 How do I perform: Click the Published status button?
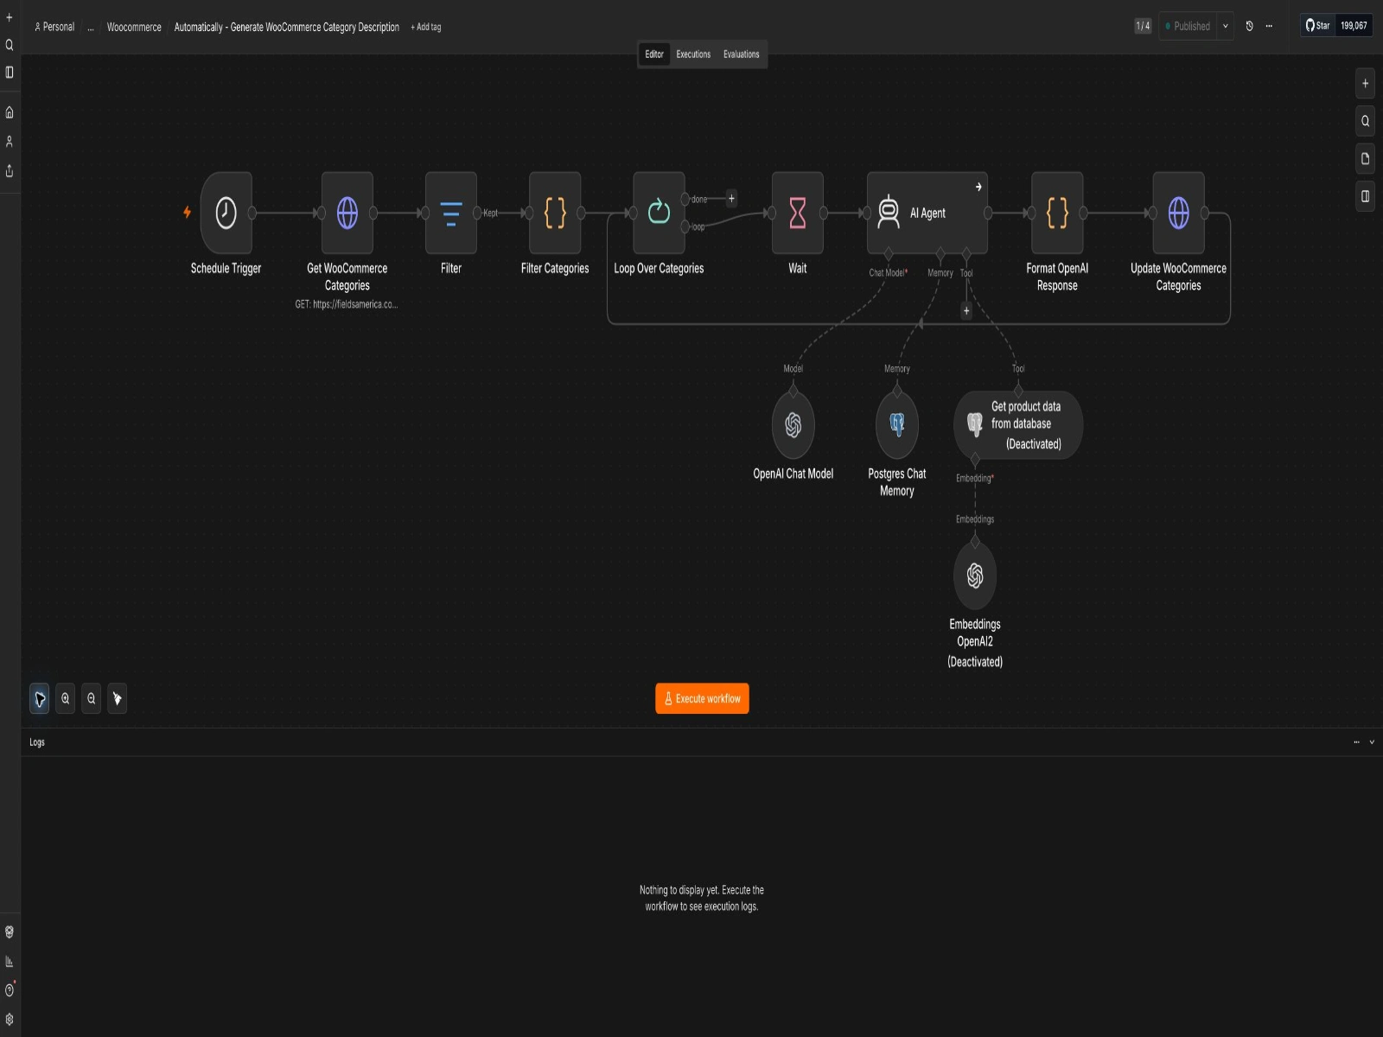pyautogui.click(x=1188, y=26)
